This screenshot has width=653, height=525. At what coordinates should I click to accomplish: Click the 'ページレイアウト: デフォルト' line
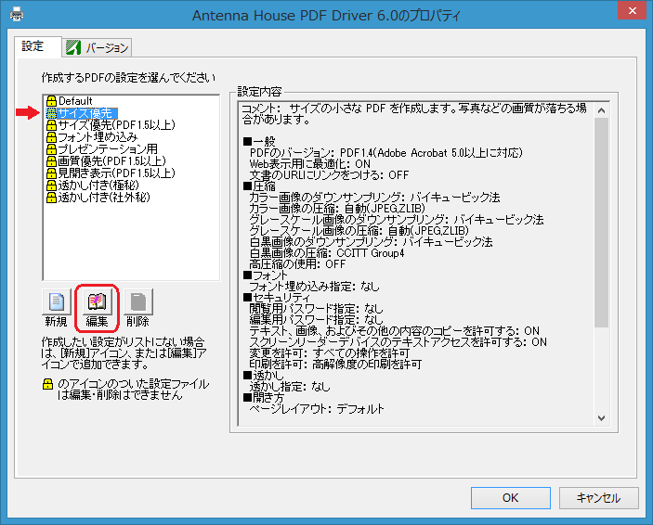coord(317,409)
